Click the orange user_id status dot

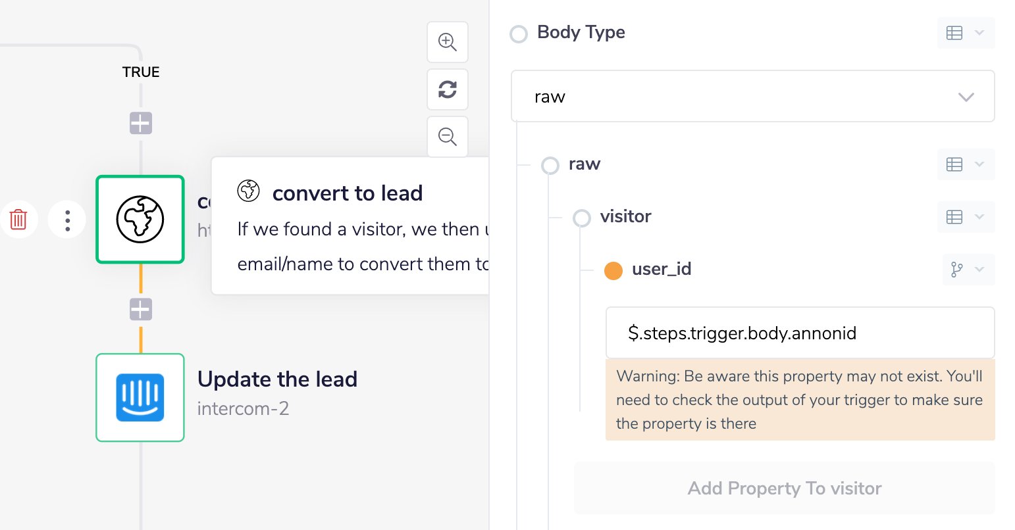click(613, 270)
